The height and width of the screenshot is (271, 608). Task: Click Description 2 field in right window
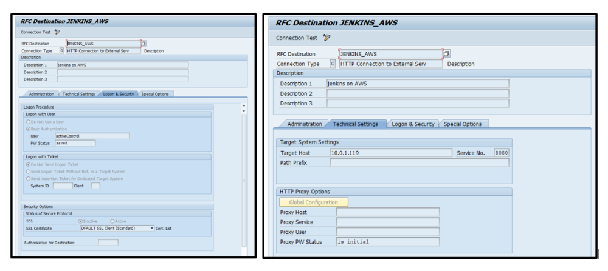(418, 93)
